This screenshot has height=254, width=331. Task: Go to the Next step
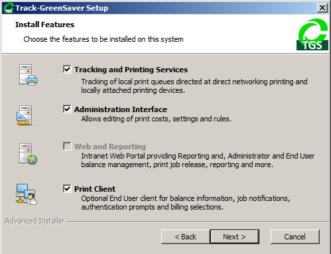(234, 237)
